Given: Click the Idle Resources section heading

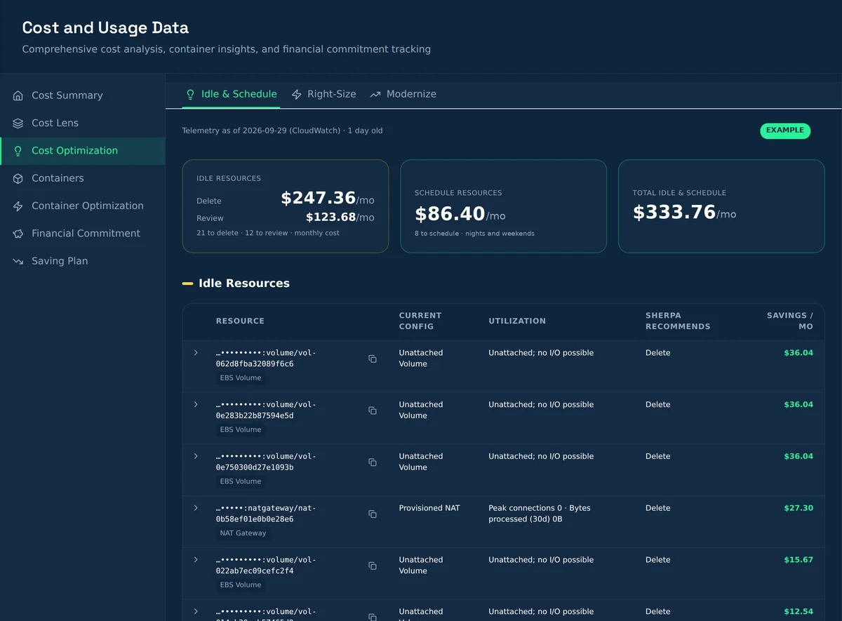Looking at the screenshot, I should pos(244,283).
